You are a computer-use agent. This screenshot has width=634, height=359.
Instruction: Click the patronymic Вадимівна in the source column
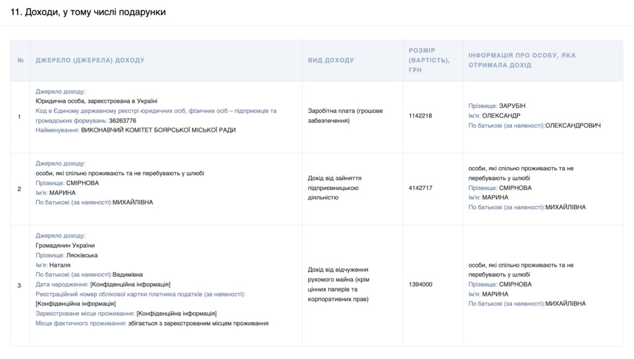[x=128, y=275]
